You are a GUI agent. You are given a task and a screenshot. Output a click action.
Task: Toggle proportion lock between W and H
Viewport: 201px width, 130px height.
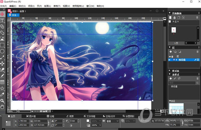coord(48,123)
